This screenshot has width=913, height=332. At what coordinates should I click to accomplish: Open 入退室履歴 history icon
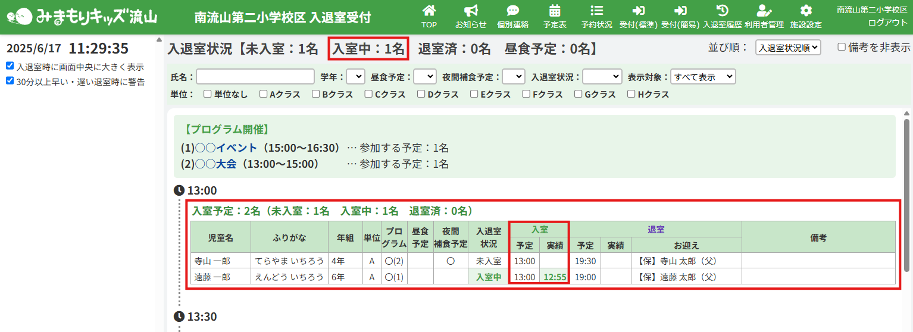pos(722,11)
